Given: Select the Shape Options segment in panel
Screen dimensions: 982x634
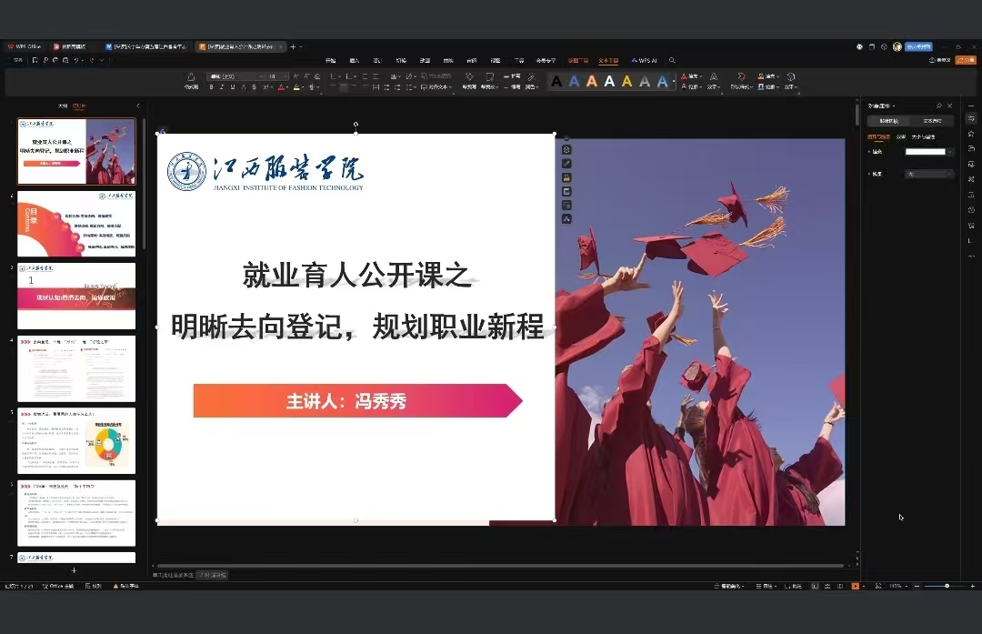Looking at the screenshot, I should pyautogui.click(x=888, y=120).
